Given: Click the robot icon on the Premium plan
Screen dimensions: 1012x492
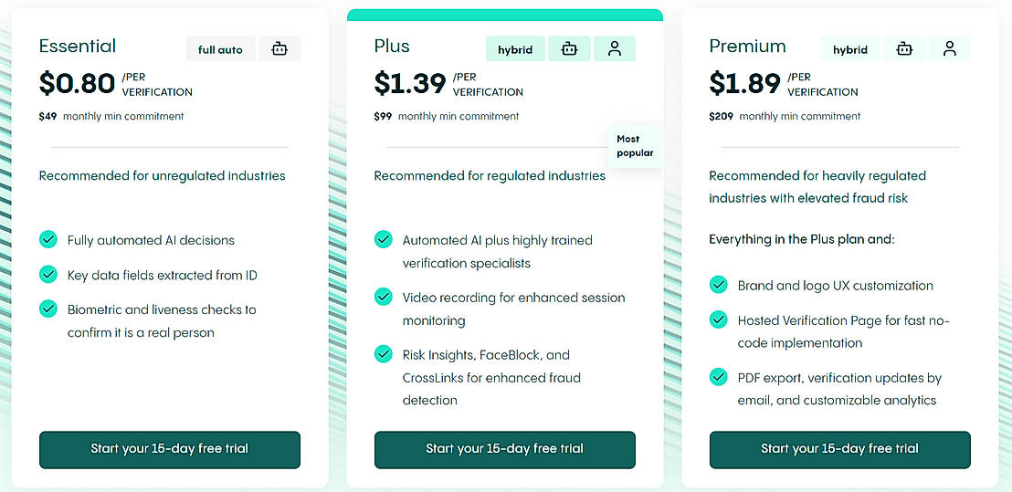Looking at the screenshot, I should (x=904, y=49).
